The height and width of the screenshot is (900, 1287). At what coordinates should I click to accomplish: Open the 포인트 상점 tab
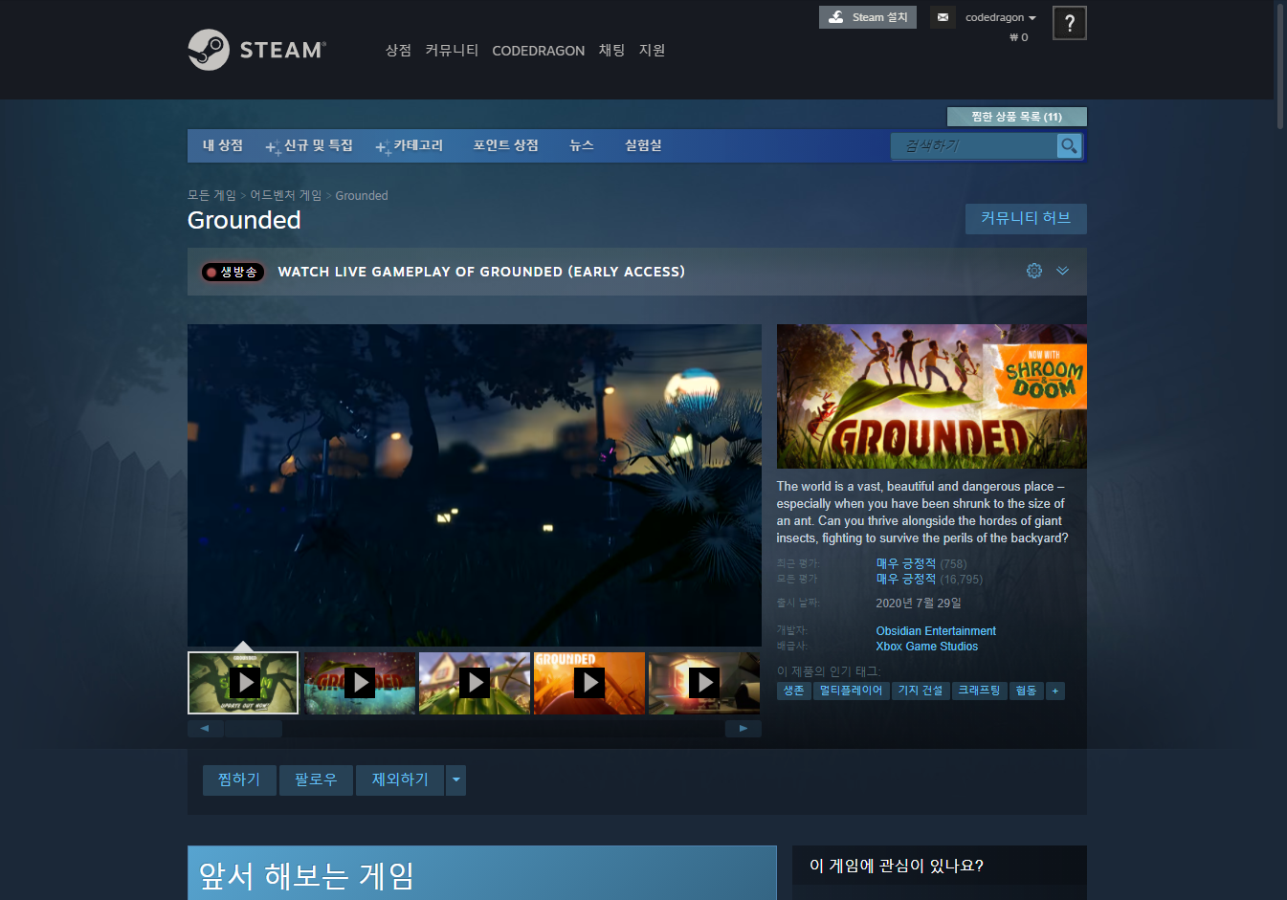point(505,145)
